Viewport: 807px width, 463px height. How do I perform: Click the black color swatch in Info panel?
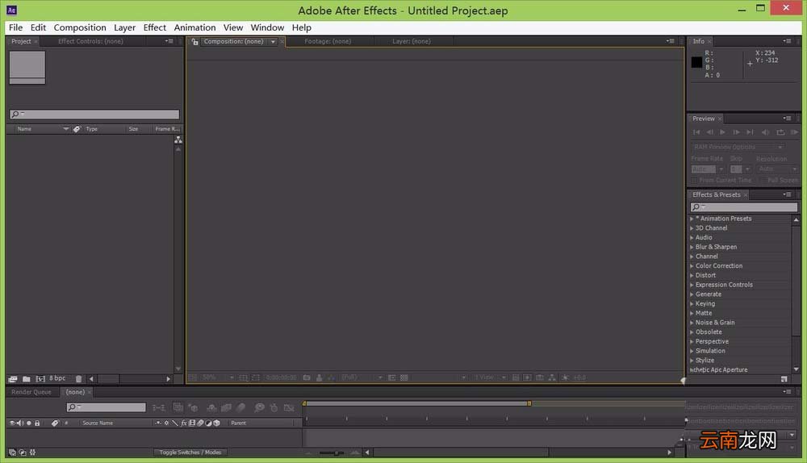pyautogui.click(x=696, y=62)
